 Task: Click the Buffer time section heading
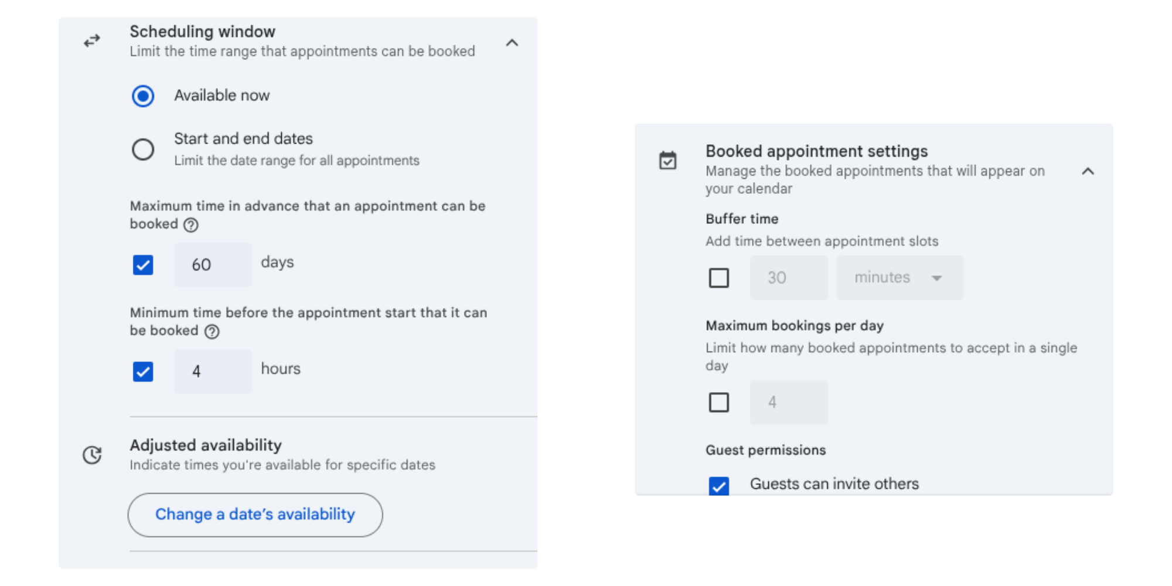pos(742,219)
